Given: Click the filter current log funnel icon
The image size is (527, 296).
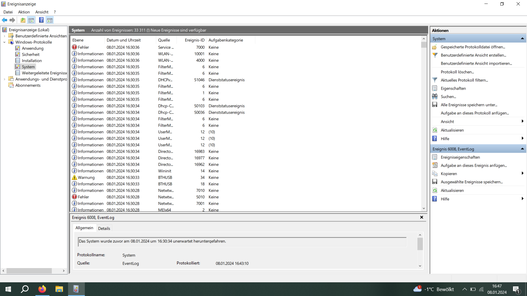Looking at the screenshot, I should click(435, 80).
